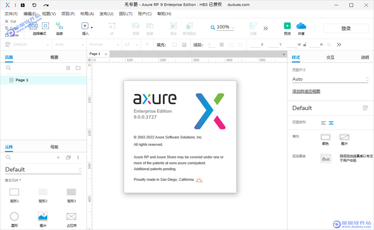This screenshot has width=374, height=230.
Task: Click the zoom magnifier icon beside 100%
Action: tap(213, 28)
